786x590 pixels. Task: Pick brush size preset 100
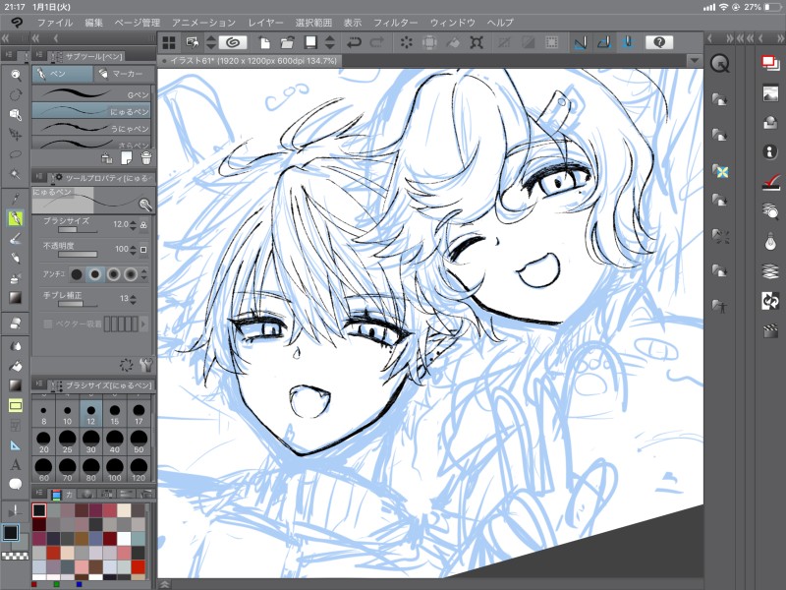[x=115, y=470]
